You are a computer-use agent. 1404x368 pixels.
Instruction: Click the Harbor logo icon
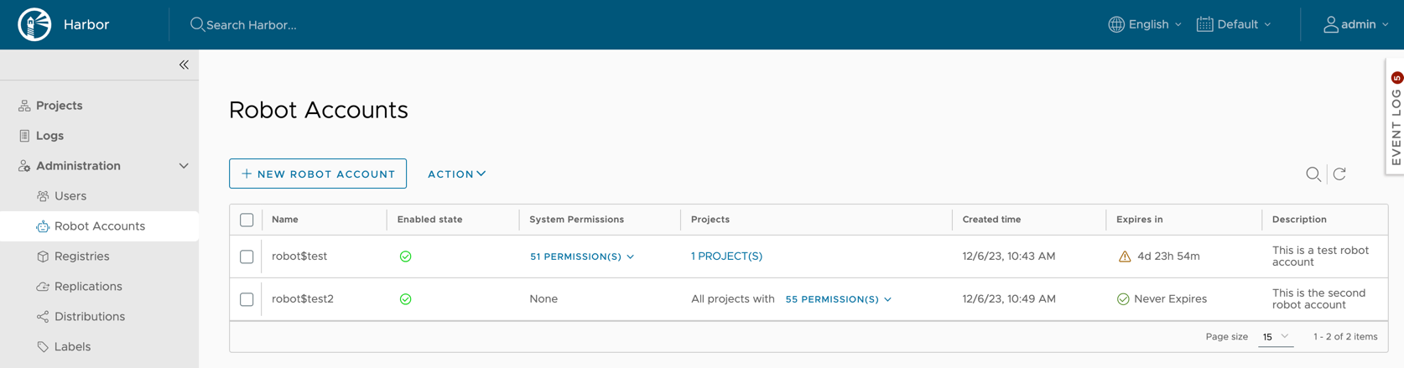pos(34,24)
